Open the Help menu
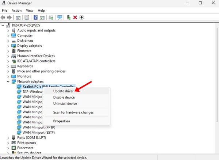This screenshot has width=219, height=160. 41,11
